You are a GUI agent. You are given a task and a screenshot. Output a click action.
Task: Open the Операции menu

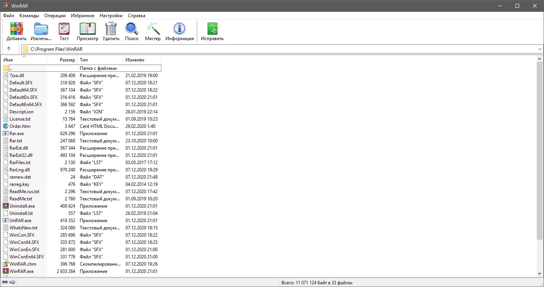coord(55,16)
